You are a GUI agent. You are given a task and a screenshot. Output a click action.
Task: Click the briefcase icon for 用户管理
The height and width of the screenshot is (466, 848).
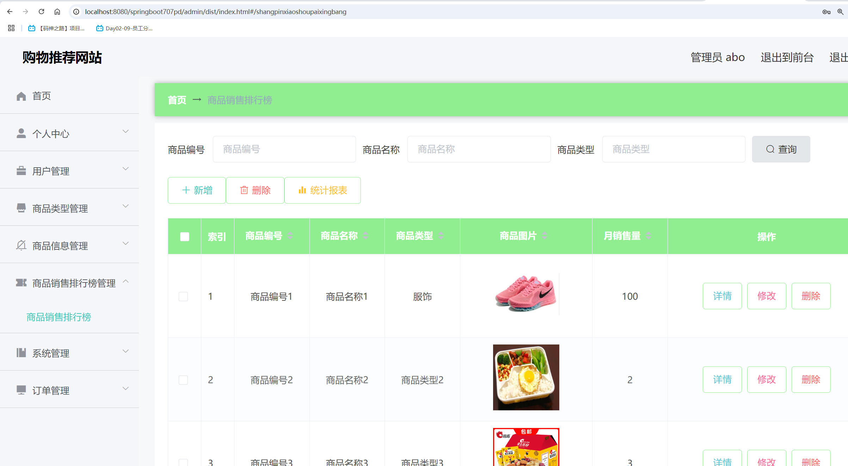21,170
